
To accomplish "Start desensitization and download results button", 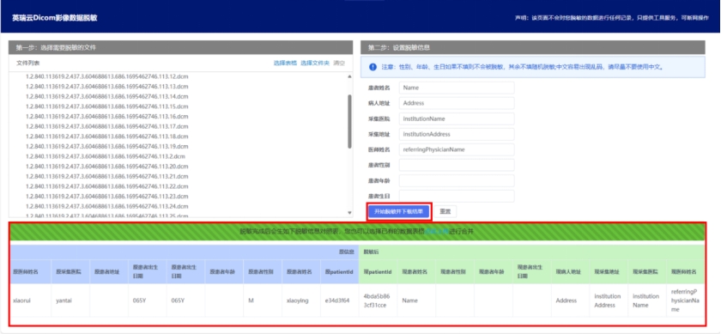I will (x=398, y=211).
